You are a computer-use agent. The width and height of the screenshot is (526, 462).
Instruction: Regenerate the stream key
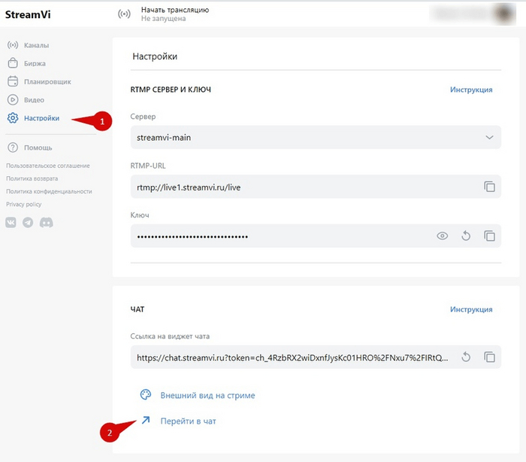pyautogui.click(x=466, y=236)
